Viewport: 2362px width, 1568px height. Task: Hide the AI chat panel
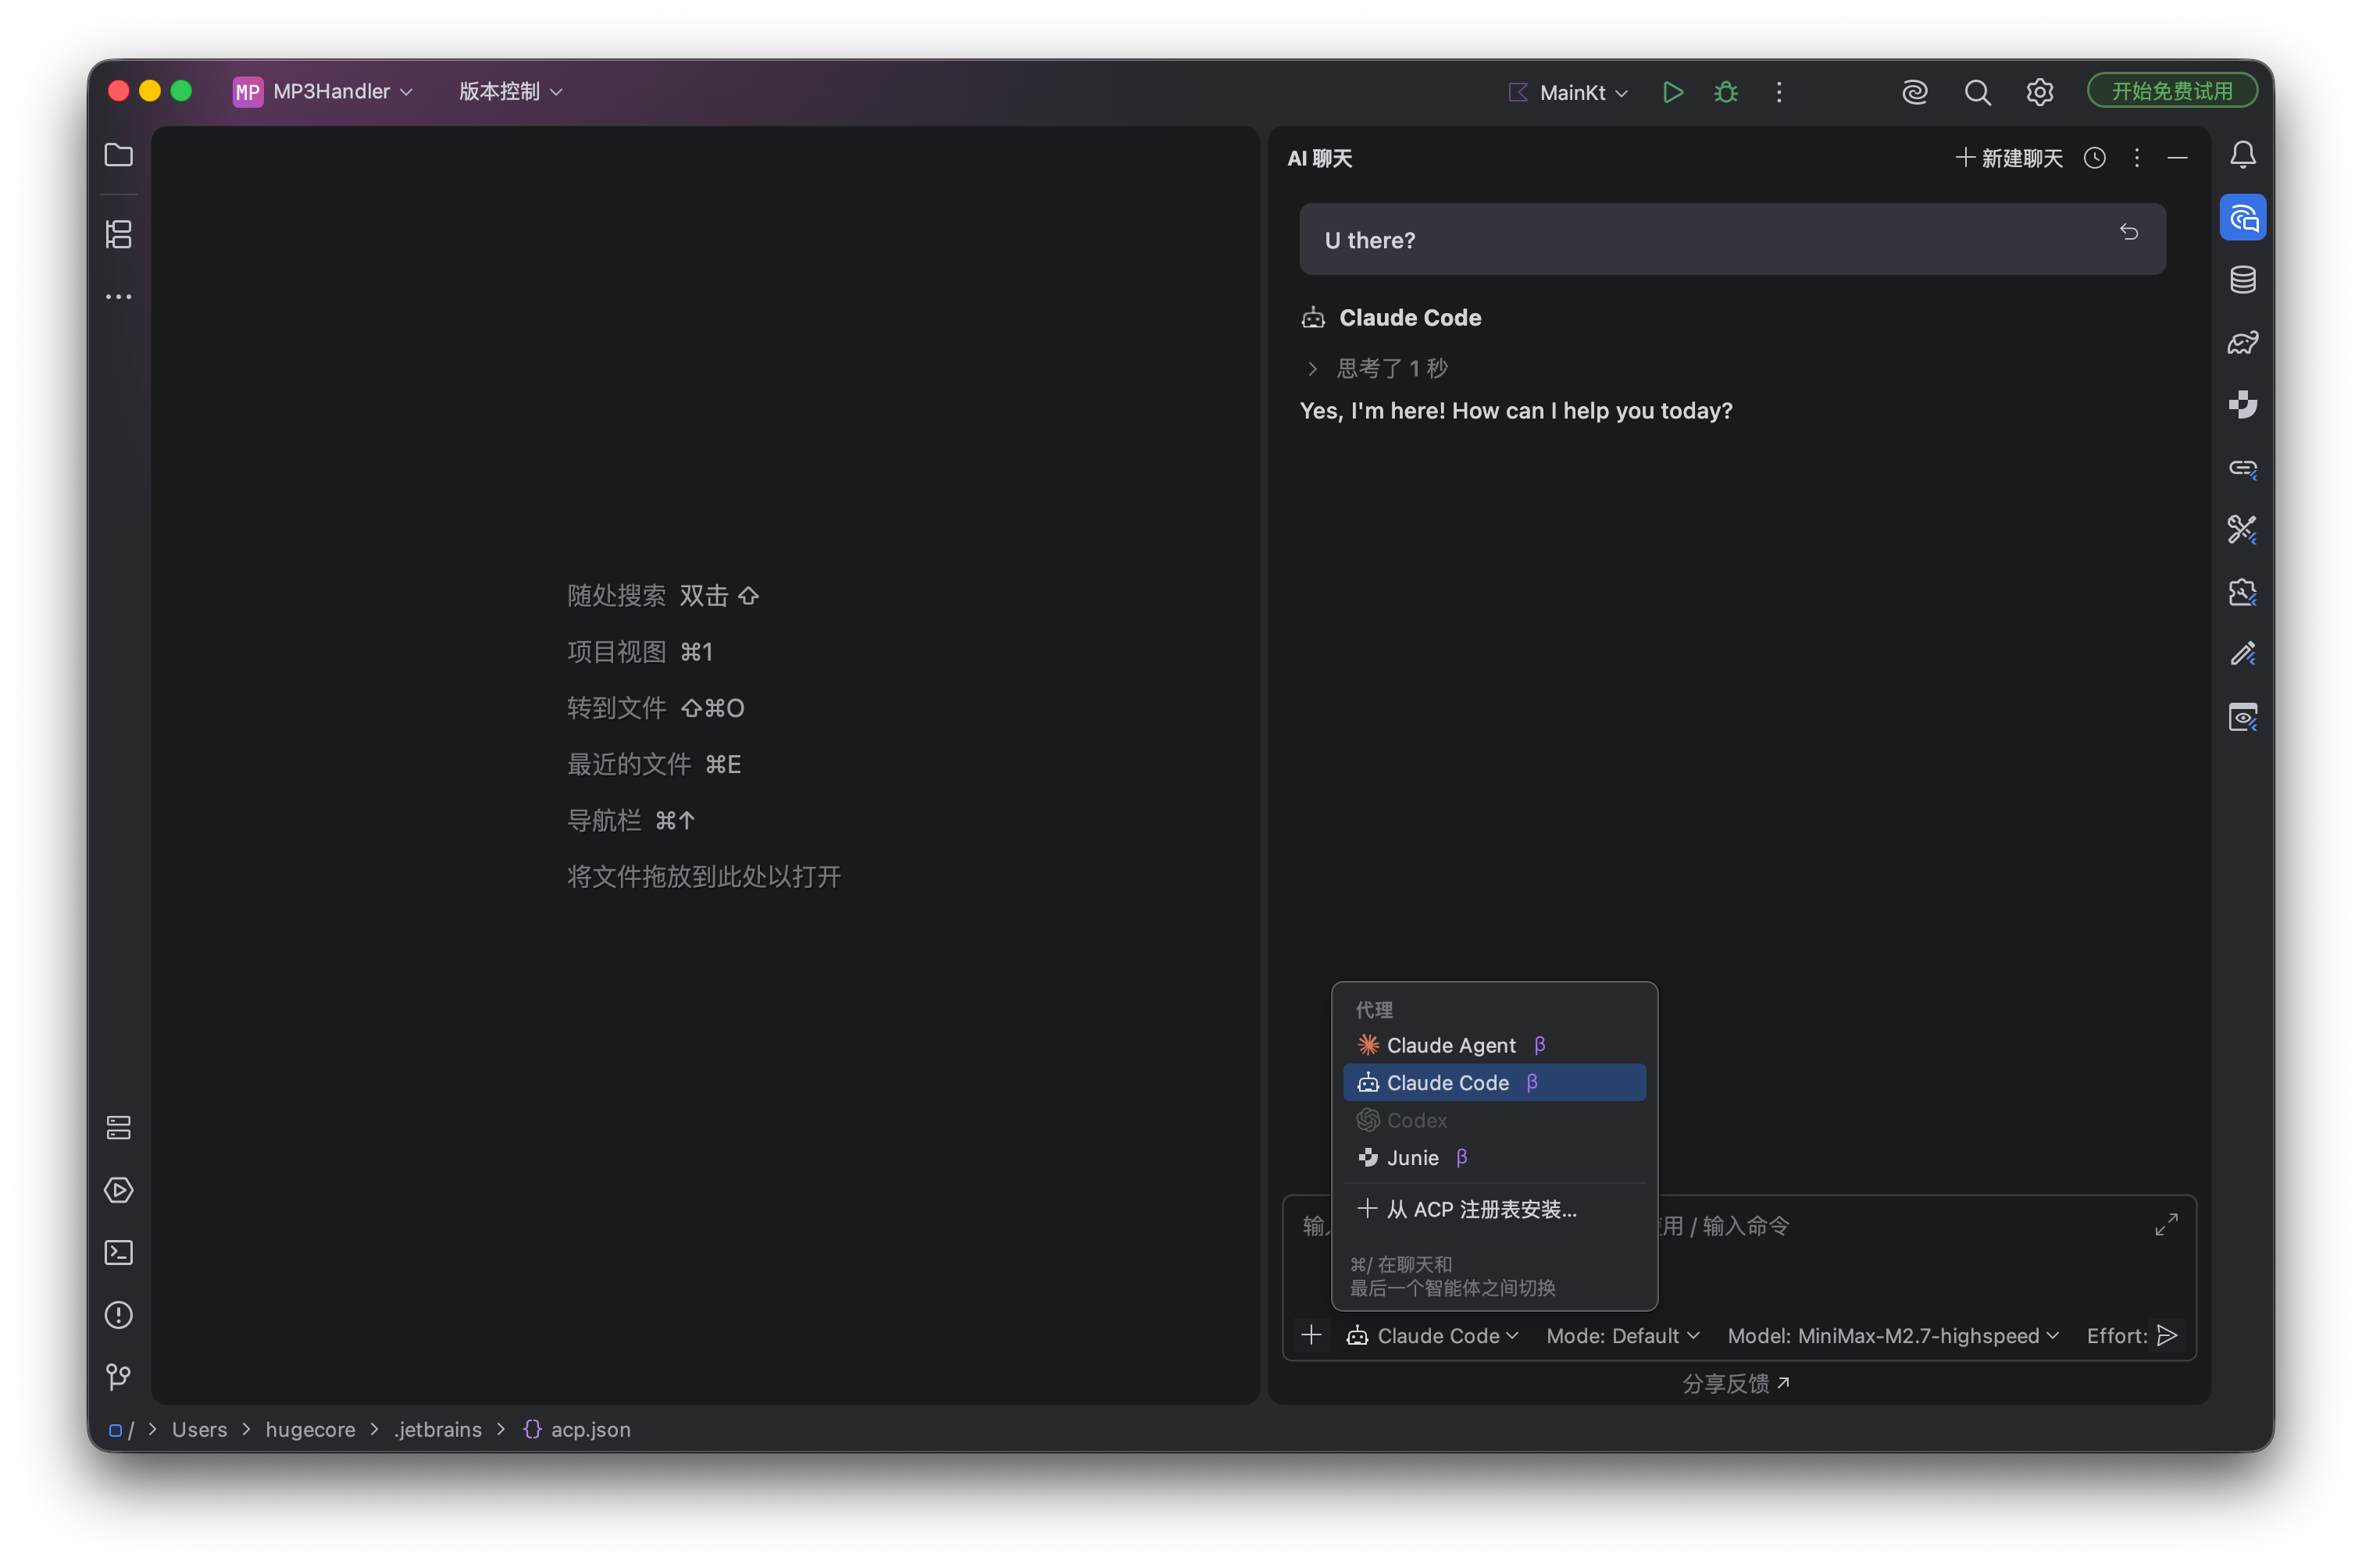click(2177, 158)
